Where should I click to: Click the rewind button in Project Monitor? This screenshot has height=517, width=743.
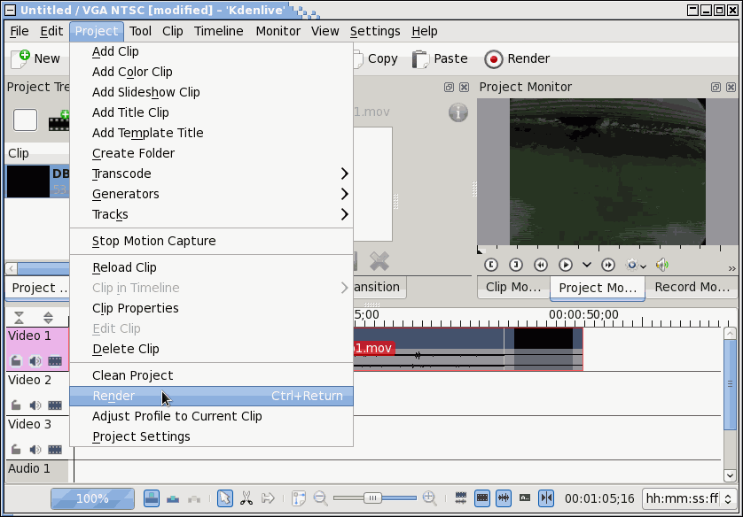point(540,265)
